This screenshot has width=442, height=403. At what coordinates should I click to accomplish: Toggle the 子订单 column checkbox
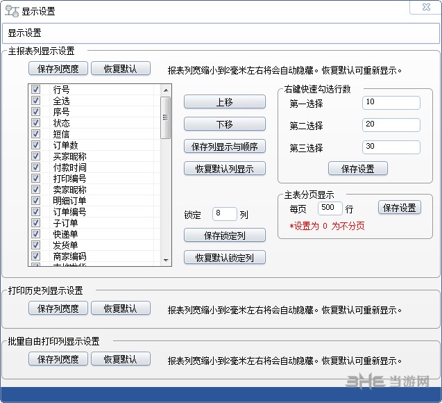[36, 223]
